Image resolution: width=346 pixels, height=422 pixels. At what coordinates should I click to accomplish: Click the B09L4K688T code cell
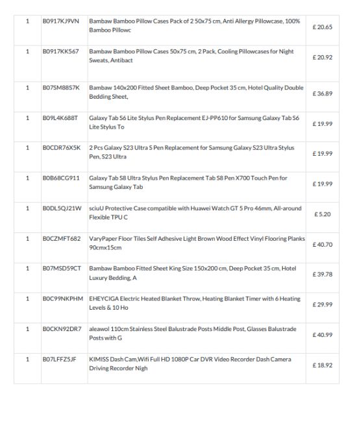60,118
